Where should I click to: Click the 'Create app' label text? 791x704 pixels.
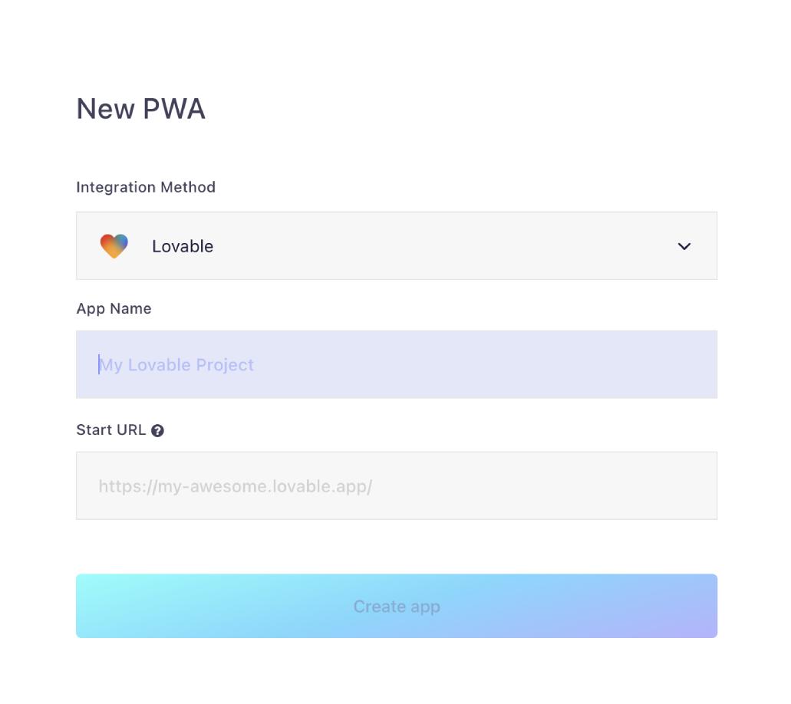pos(396,607)
